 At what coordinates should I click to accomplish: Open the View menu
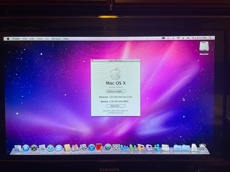point(40,39)
